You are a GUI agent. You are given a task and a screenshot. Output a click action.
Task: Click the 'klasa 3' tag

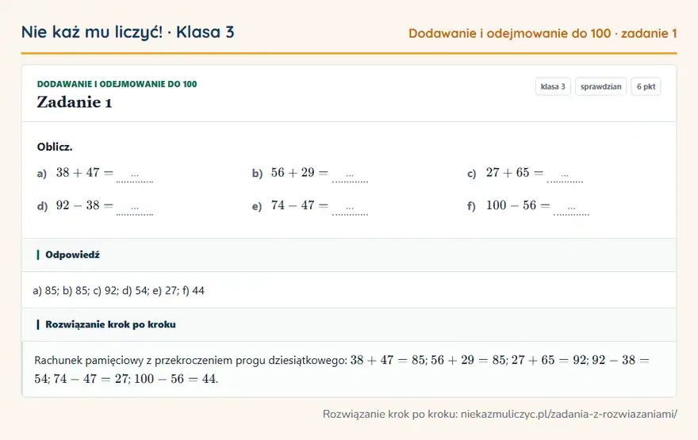[x=553, y=86]
